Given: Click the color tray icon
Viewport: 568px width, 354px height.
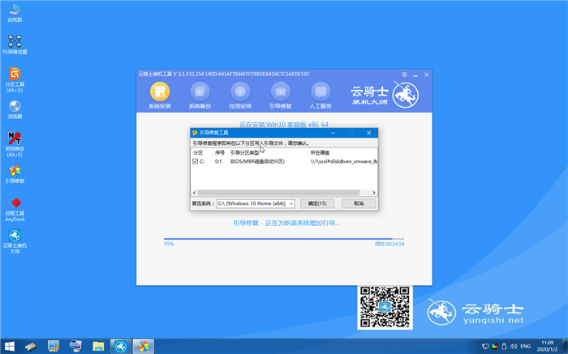Looking at the screenshot, I should 495,347.
